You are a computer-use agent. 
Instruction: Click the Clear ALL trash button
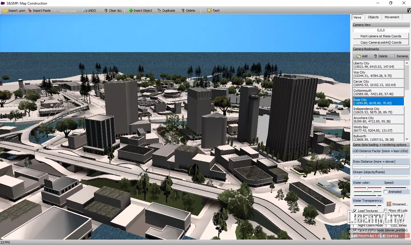(113, 11)
